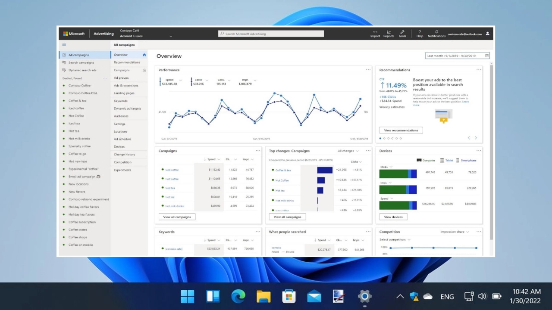The height and width of the screenshot is (310, 552).
Task: Click View recommendations button
Action: (401, 130)
